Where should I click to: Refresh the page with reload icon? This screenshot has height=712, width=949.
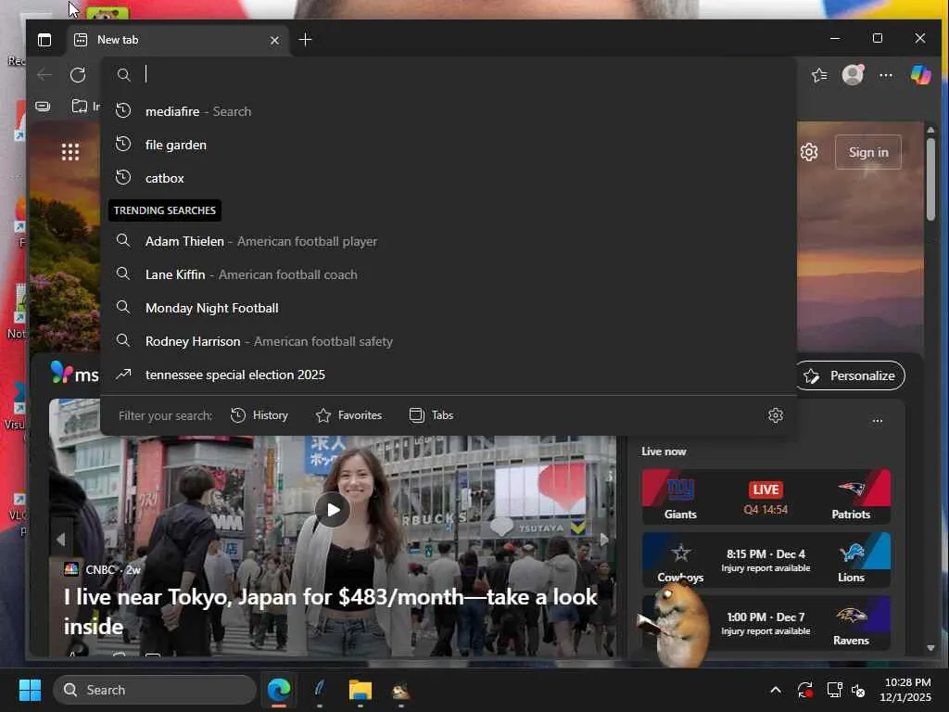pos(78,74)
